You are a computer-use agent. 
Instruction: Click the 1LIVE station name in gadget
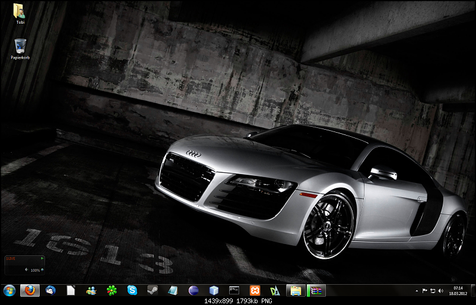tap(11, 258)
